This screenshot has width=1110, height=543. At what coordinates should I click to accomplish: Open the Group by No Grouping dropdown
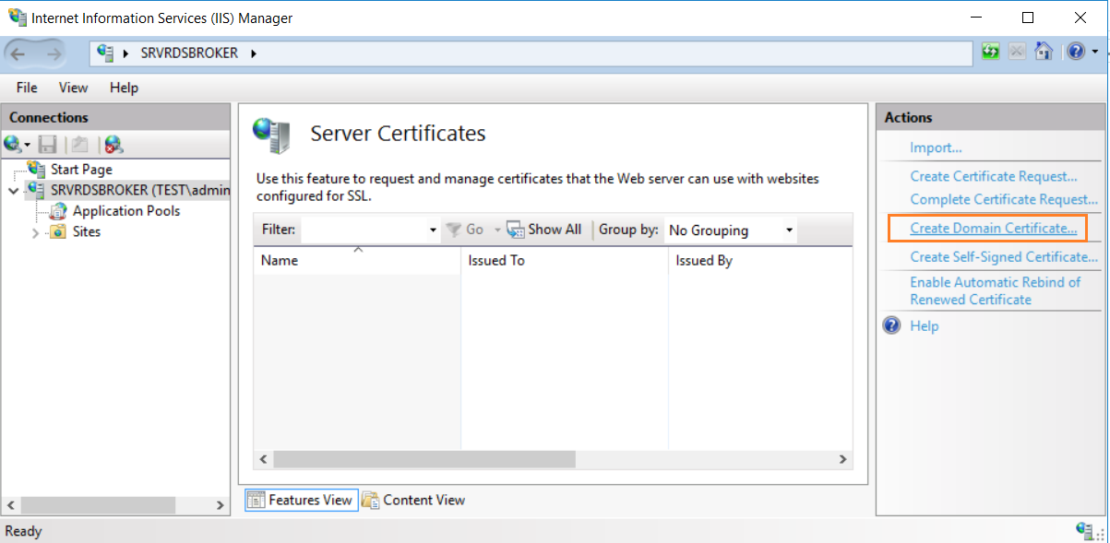(790, 230)
